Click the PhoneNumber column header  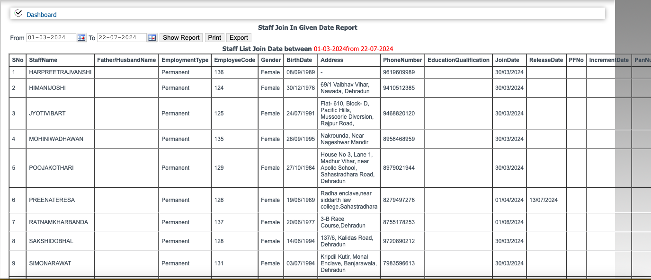[x=402, y=60]
